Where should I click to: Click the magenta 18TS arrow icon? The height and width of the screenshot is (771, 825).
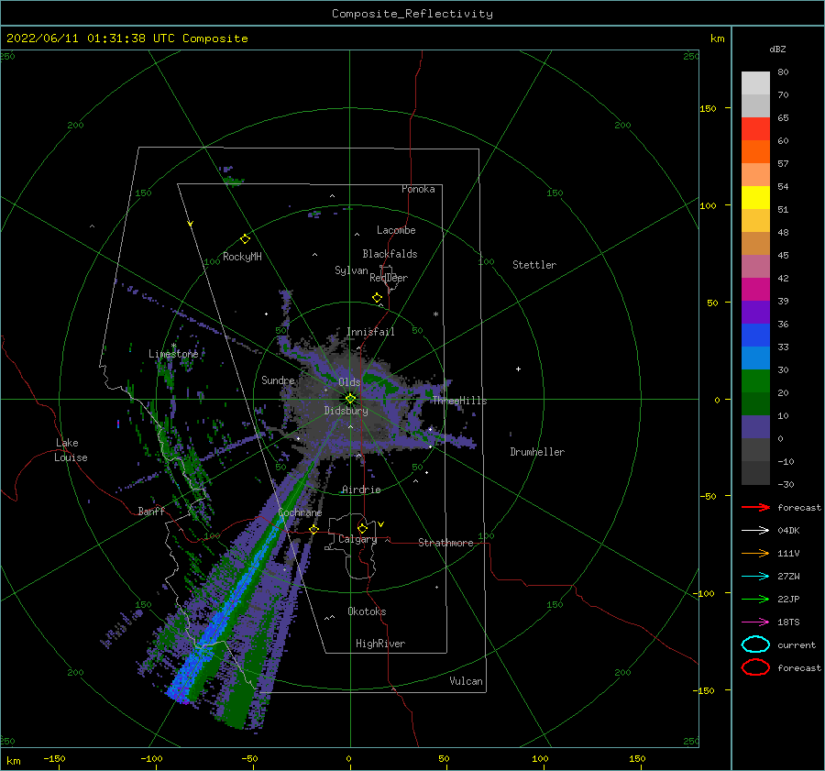(x=755, y=622)
